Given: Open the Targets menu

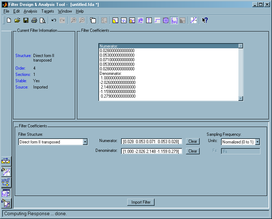Looking at the screenshot, I should (x=48, y=11).
